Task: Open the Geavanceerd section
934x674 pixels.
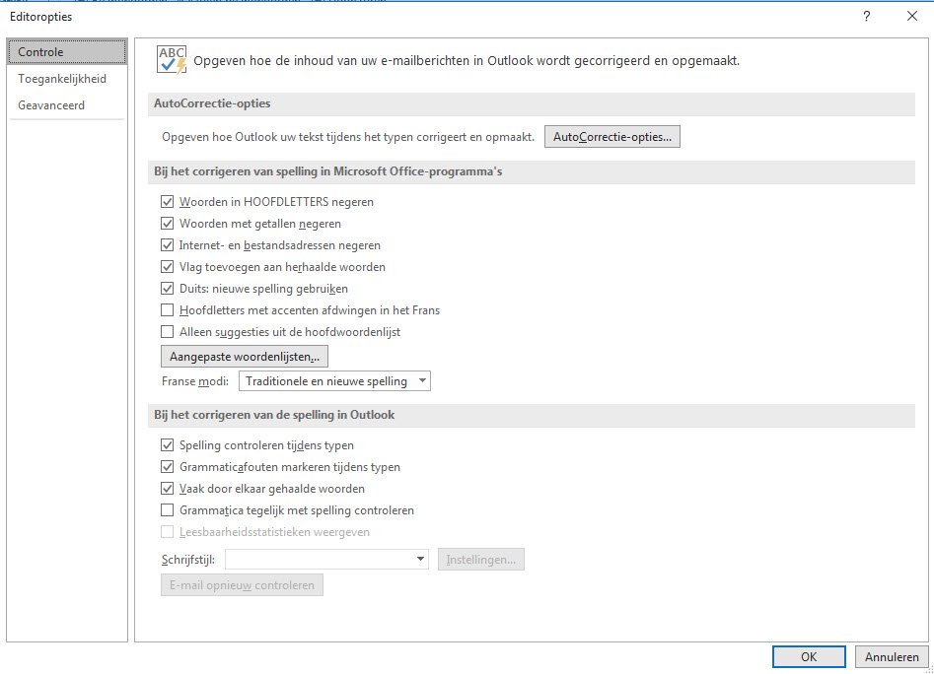Action: [x=51, y=105]
